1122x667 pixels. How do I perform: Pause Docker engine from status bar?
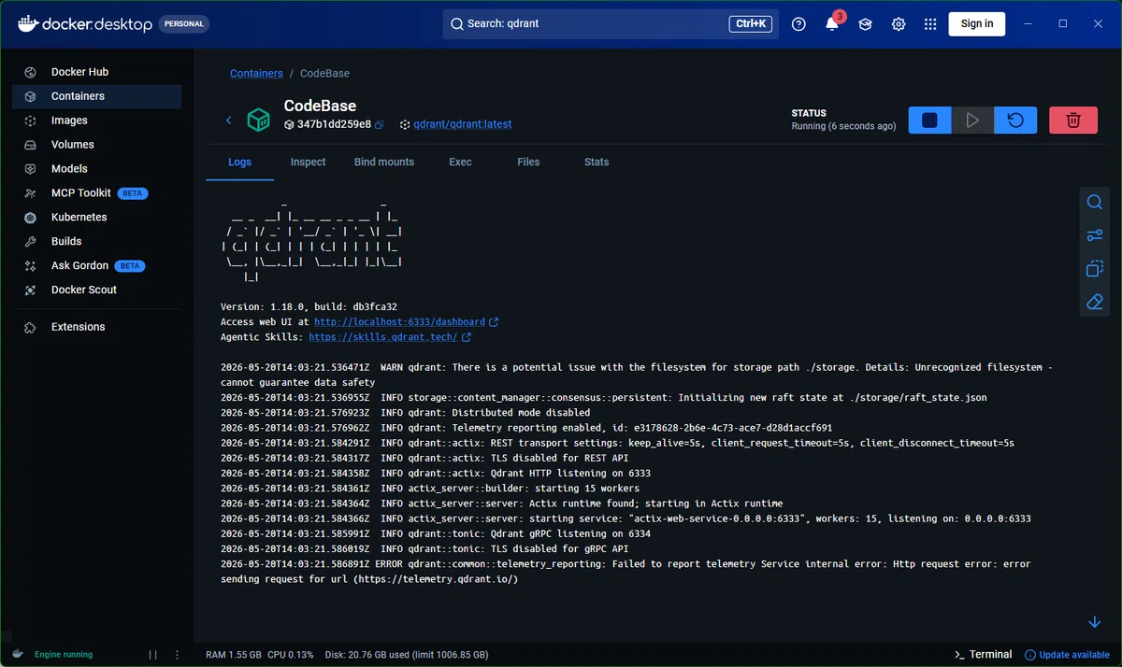[x=152, y=655]
